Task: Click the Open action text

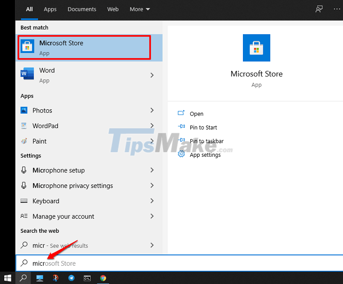Action: pyautogui.click(x=196, y=114)
